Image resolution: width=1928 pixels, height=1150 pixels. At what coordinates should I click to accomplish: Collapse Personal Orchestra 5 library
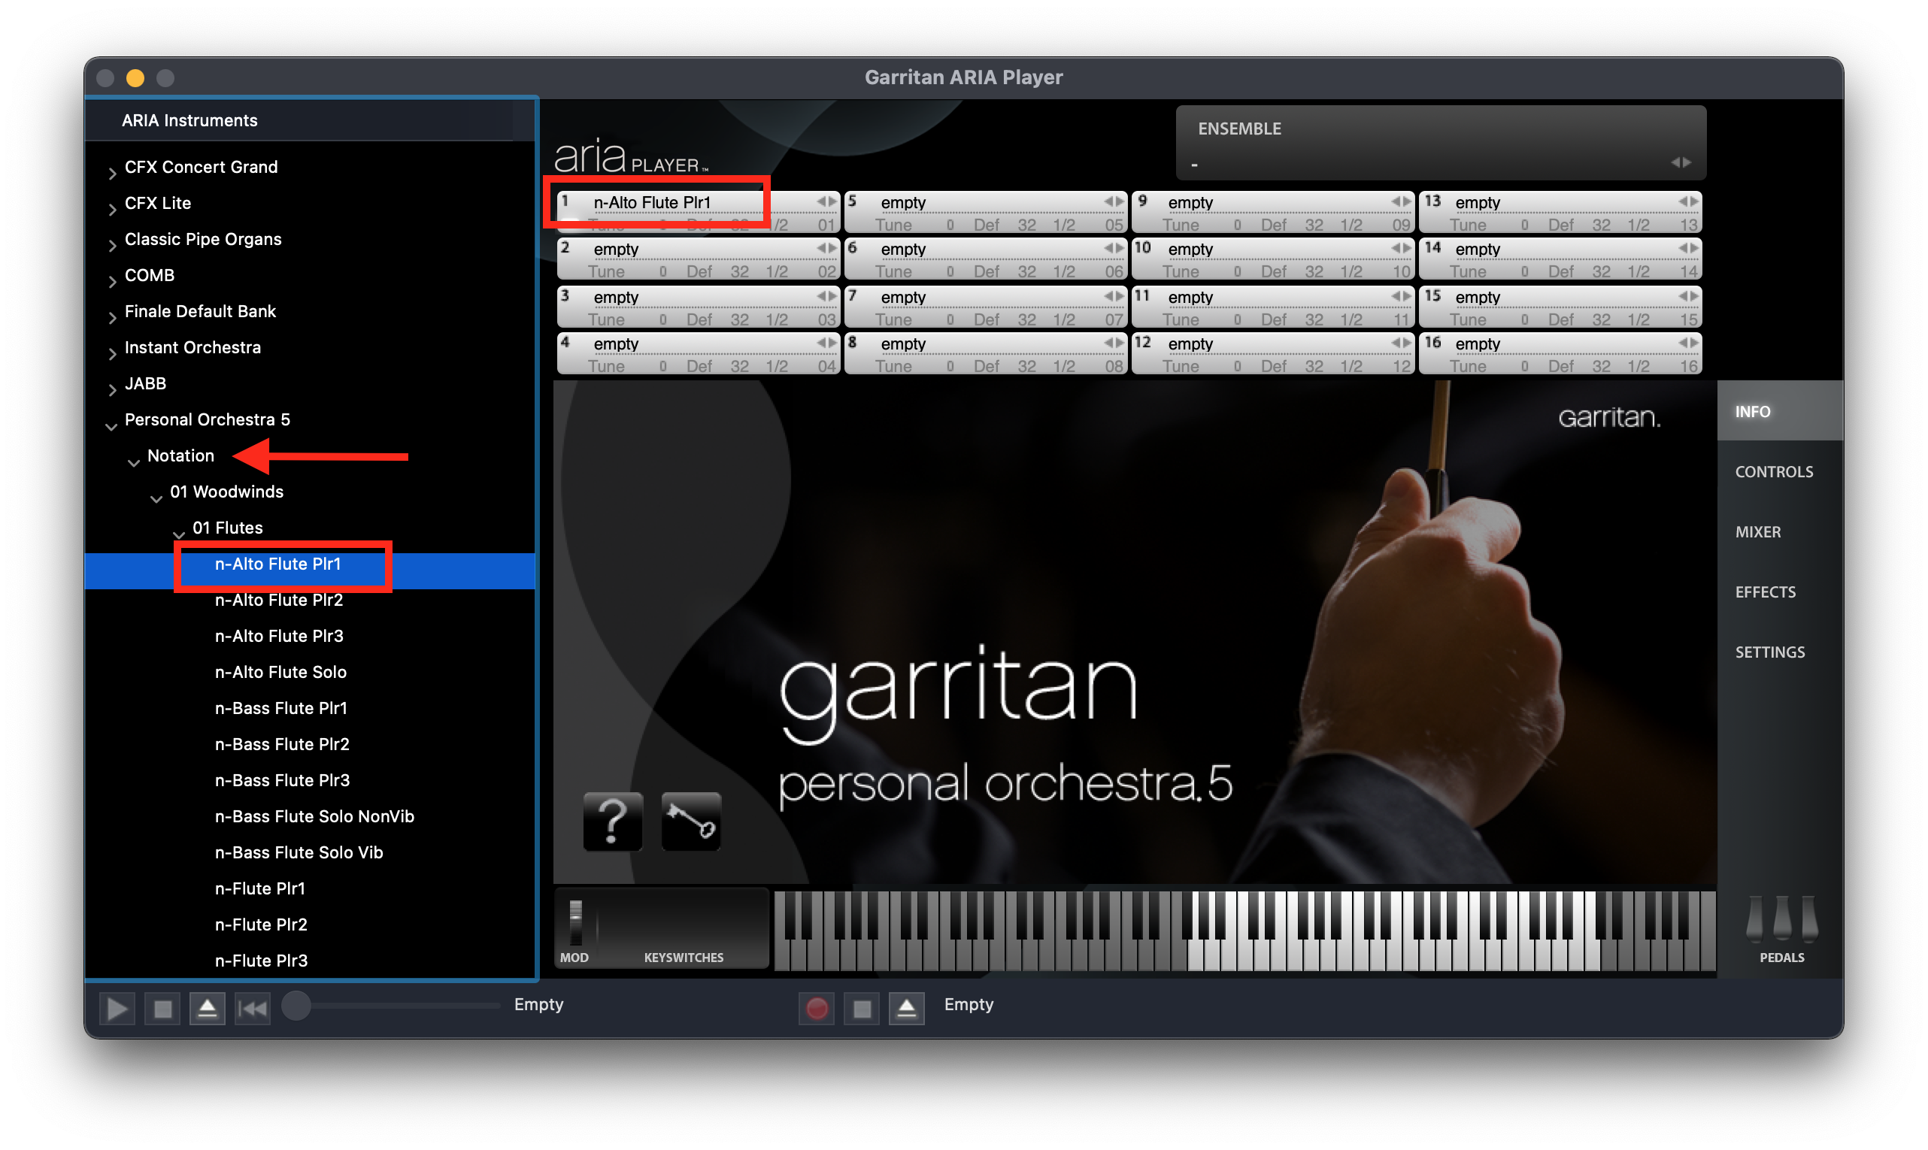(x=111, y=425)
